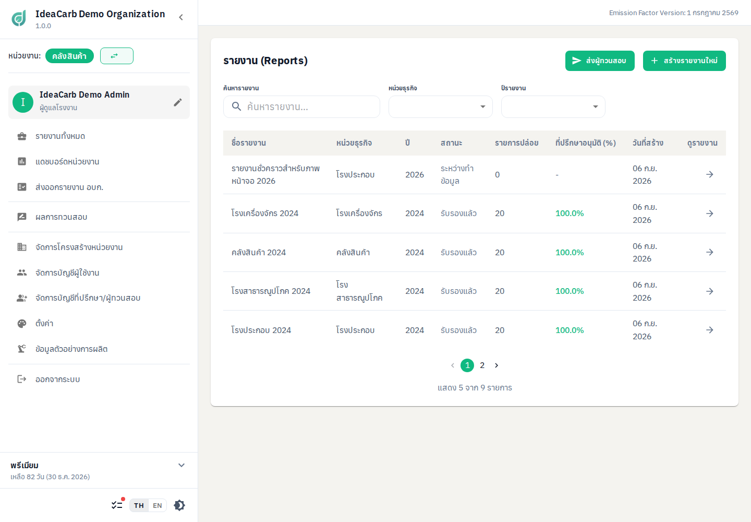The image size is (751, 522).
Task: Open the ปีรายงาน filter dropdown
Action: 553,106
